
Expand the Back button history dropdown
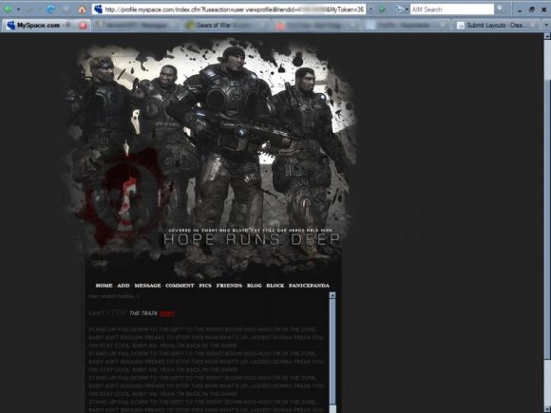[x=19, y=9]
